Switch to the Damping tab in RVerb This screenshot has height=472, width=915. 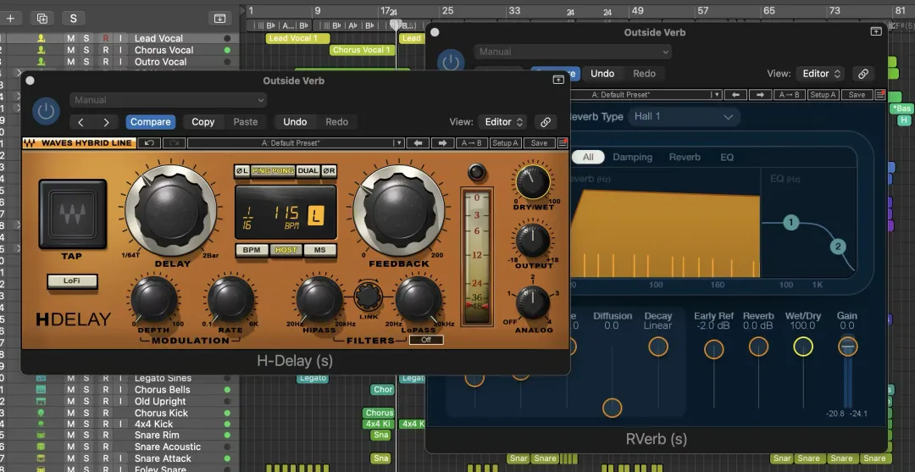click(x=632, y=157)
